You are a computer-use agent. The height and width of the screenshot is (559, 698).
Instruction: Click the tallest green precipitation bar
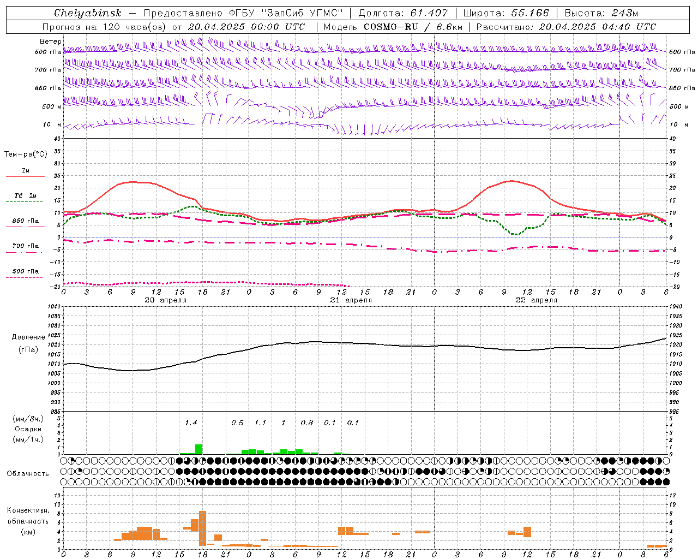(x=199, y=449)
